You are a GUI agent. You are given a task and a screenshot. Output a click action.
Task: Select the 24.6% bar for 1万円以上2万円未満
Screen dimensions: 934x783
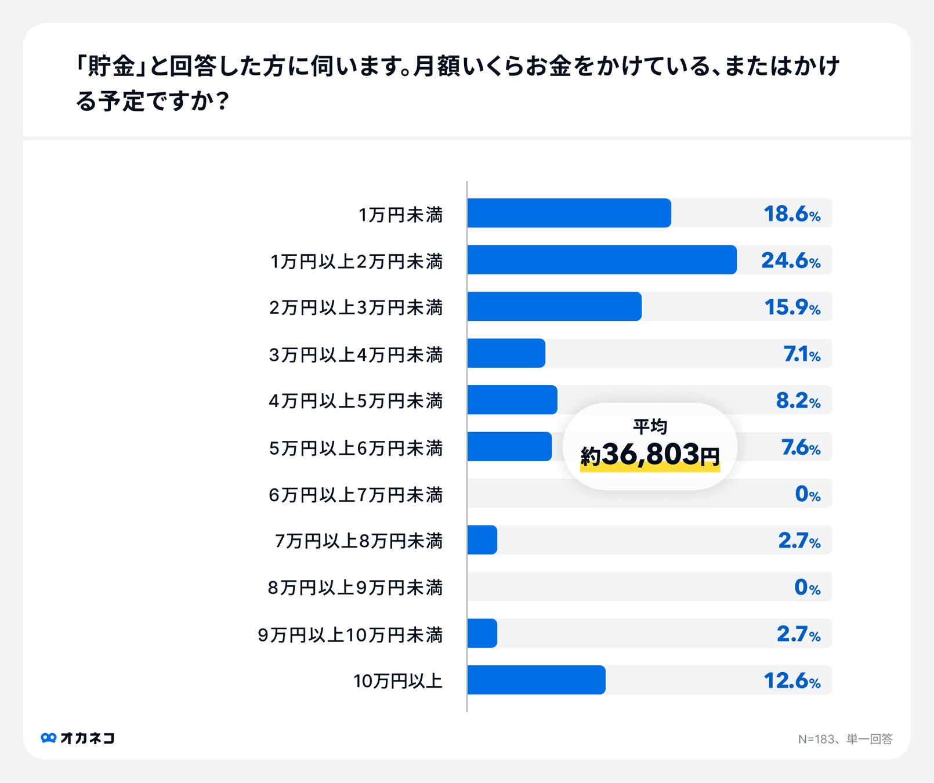pyautogui.click(x=602, y=260)
